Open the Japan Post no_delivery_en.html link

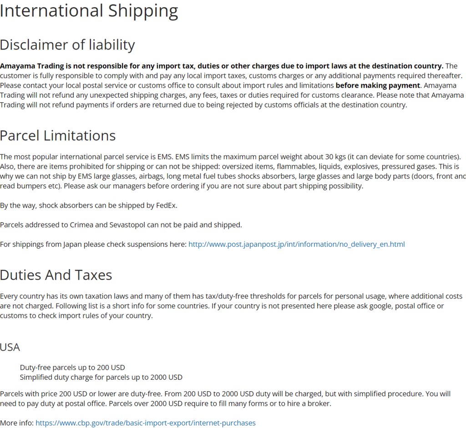click(296, 244)
